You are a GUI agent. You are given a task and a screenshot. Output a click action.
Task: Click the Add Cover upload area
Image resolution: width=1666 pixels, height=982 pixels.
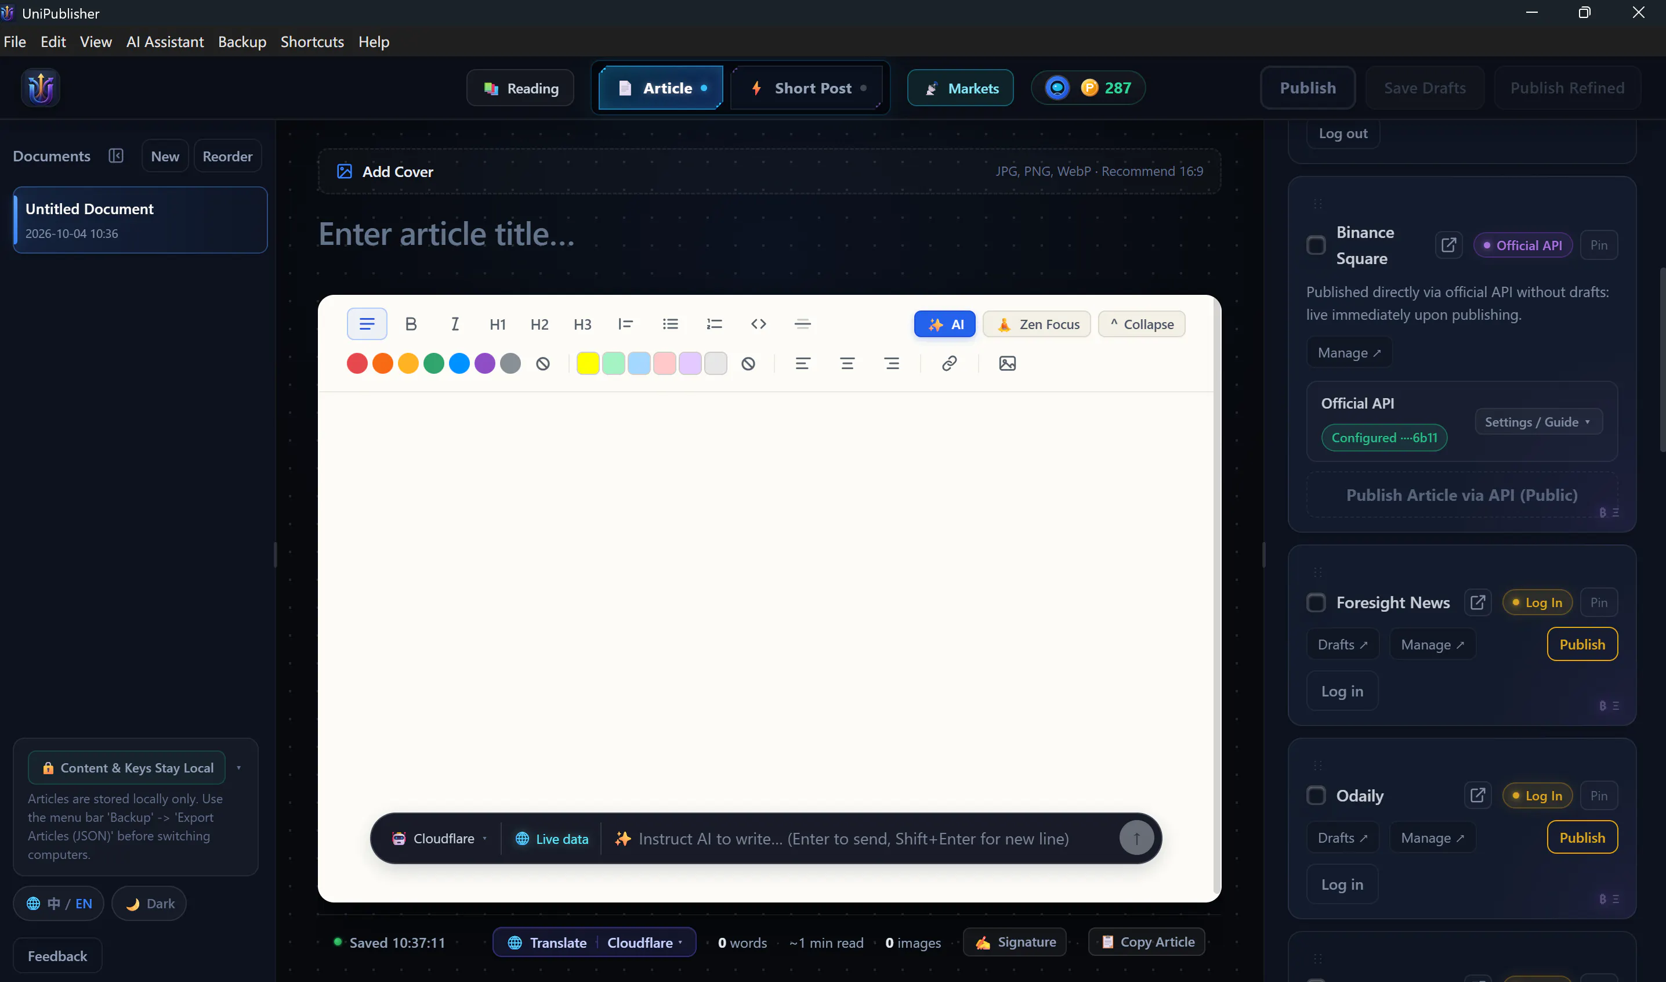tap(769, 171)
